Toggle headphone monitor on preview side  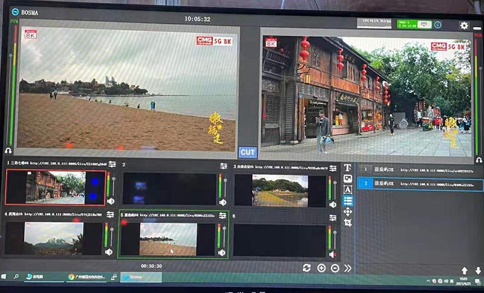click(x=8, y=150)
